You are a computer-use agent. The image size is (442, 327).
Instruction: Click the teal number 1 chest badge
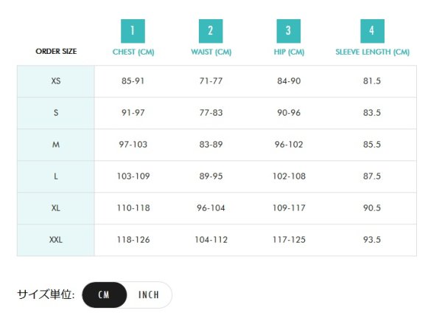(133, 31)
